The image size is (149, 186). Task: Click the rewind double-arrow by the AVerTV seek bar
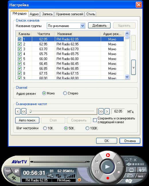pyautogui.click(x=32, y=162)
